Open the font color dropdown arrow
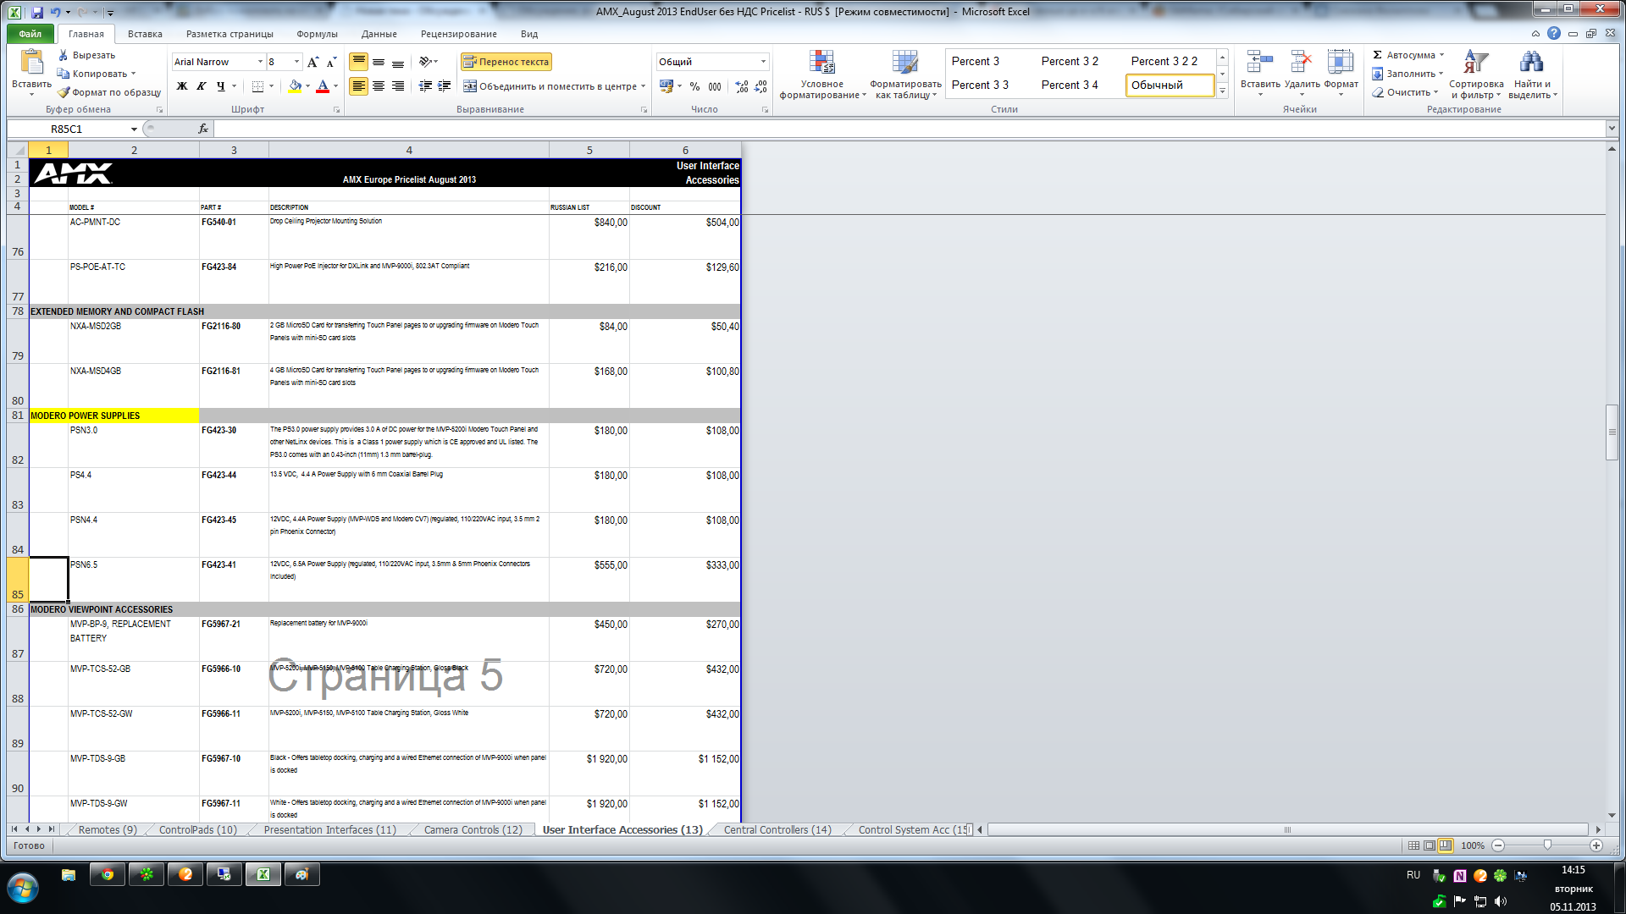Image resolution: width=1626 pixels, height=914 pixels. pos(335,86)
